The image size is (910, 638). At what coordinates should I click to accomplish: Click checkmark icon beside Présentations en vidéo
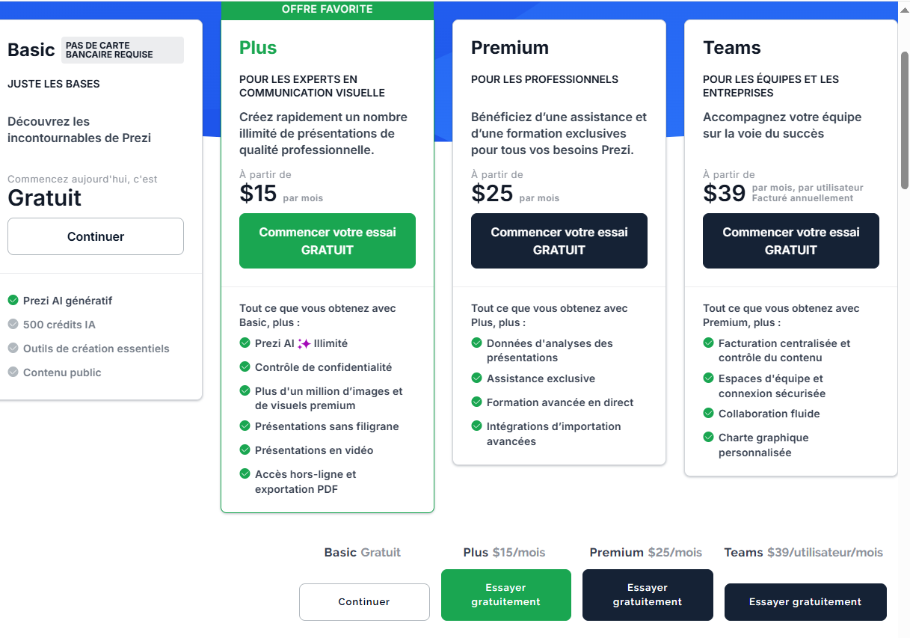(x=245, y=450)
